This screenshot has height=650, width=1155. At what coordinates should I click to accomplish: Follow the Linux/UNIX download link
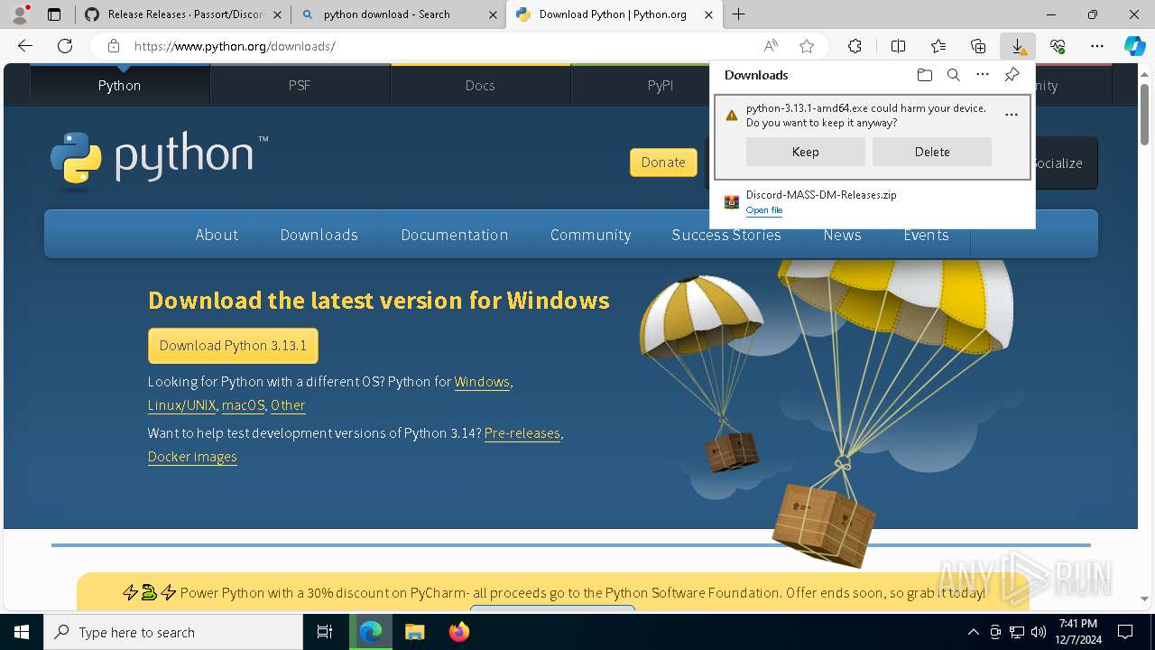pos(181,405)
